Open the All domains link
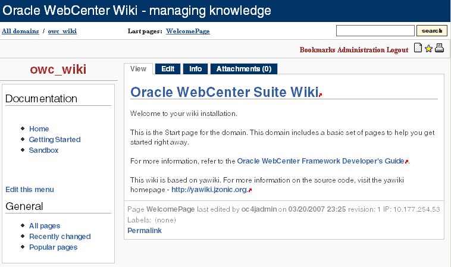 pyautogui.click(x=20, y=31)
